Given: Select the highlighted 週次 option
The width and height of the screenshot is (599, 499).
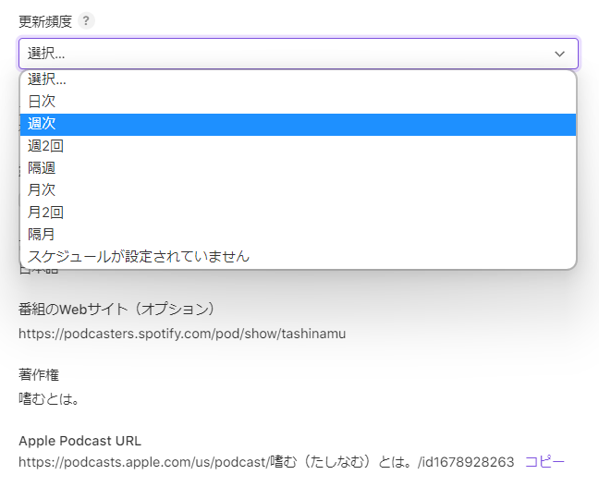Looking at the screenshot, I should (298, 124).
